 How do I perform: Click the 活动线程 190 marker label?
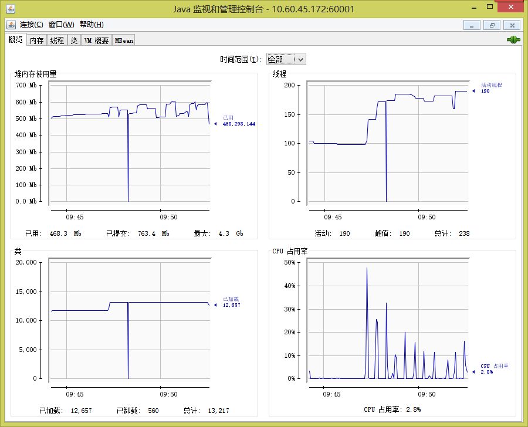point(488,88)
